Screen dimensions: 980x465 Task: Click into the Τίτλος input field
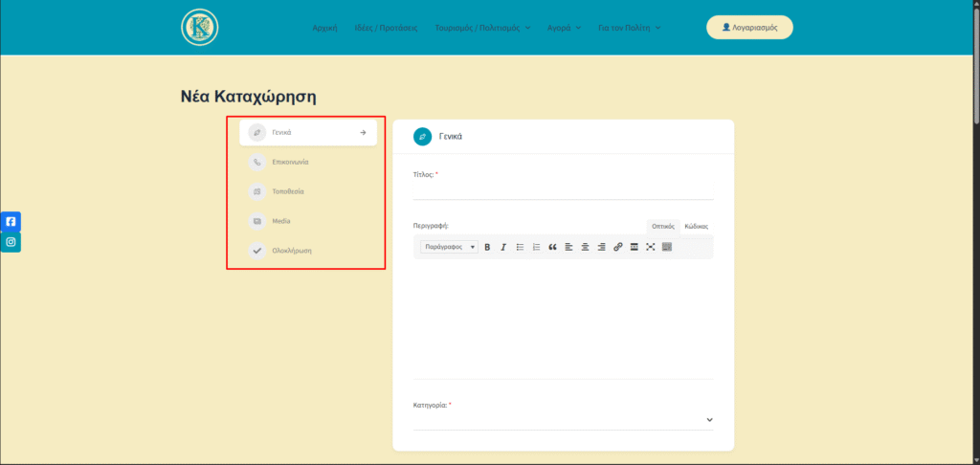coord(563,189)
